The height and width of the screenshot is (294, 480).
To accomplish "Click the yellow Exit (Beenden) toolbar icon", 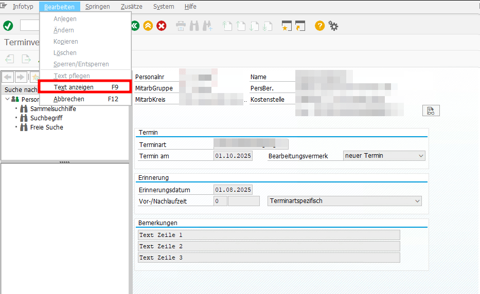I will point(148,26).
